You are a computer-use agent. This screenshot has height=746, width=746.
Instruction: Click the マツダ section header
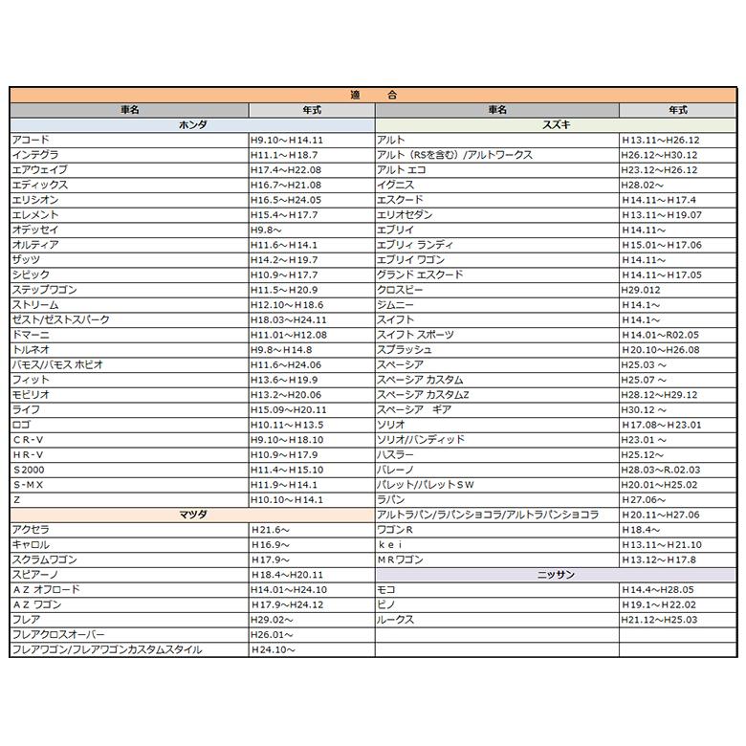(191, 515)
